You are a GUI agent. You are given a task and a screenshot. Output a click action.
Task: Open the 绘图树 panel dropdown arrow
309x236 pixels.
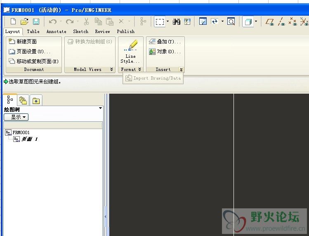(x=100, y=108)
